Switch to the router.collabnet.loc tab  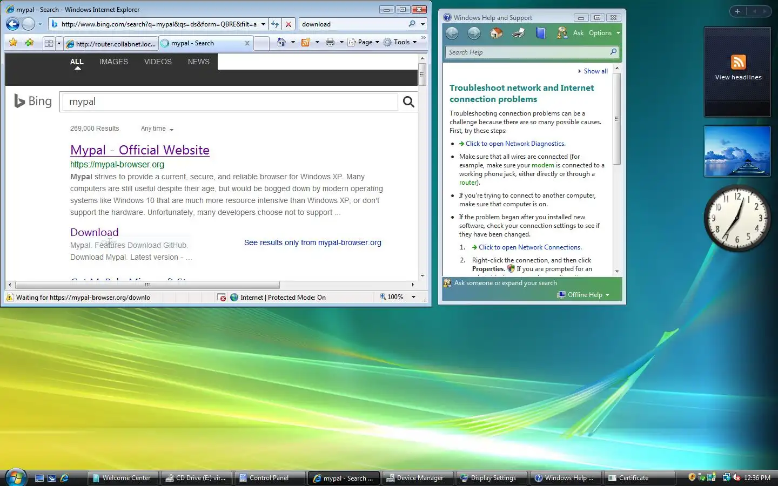[111, 44]
